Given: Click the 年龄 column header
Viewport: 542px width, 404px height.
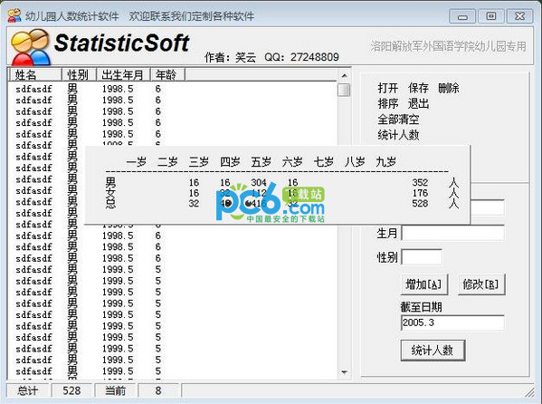Looking at the screenshot, I should coord(167,75).
